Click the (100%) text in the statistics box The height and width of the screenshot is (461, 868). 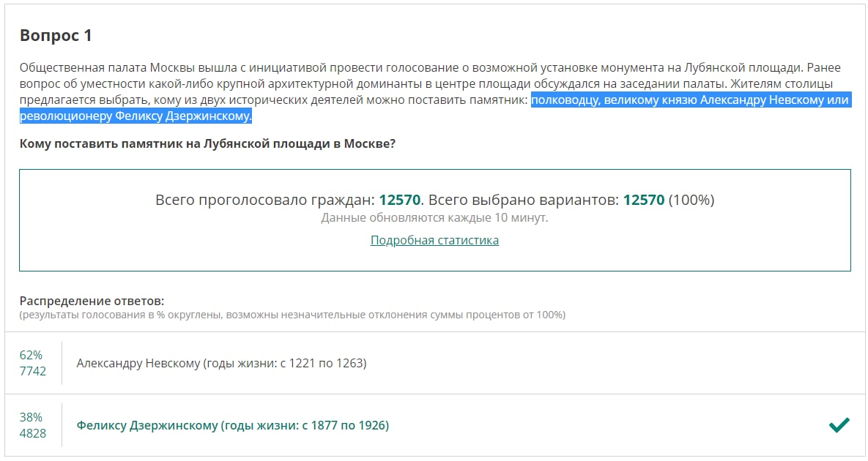[691, 200]
